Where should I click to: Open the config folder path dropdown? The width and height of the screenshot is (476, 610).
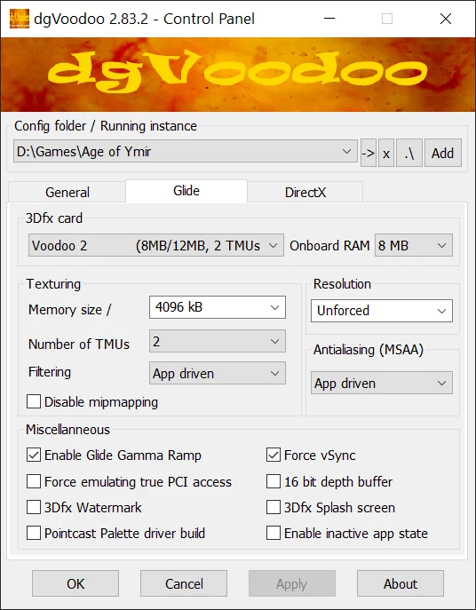pos(186,151)
